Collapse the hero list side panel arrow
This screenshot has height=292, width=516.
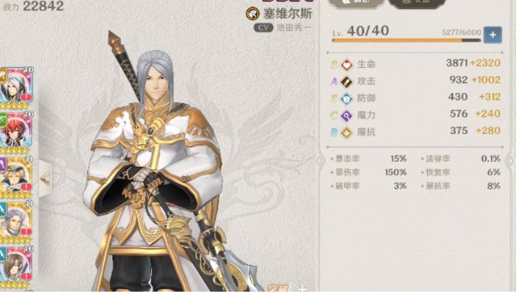click(45, 180)
